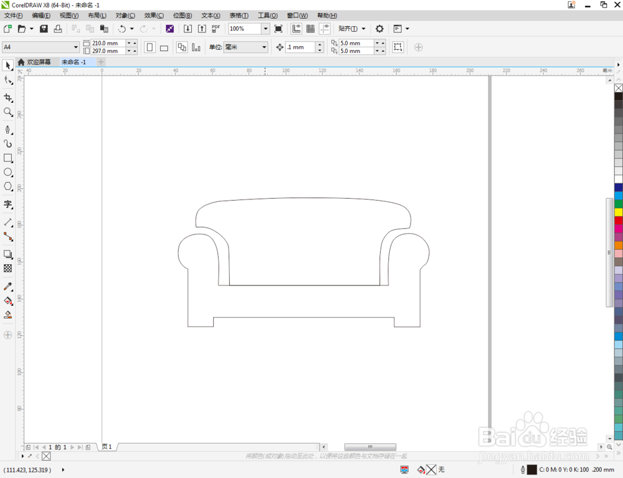Viewport: 623px width, 478px height.
Task: Click the 页1 page tab
Action: (107, 447)
